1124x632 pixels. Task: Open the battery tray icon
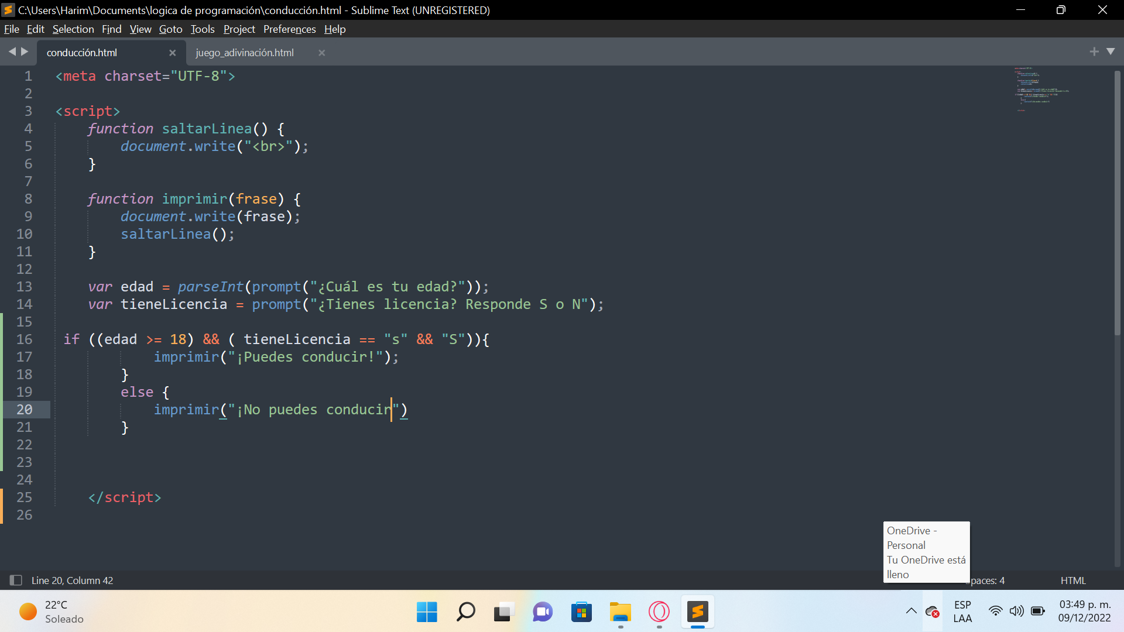(x=1038, y=611)
